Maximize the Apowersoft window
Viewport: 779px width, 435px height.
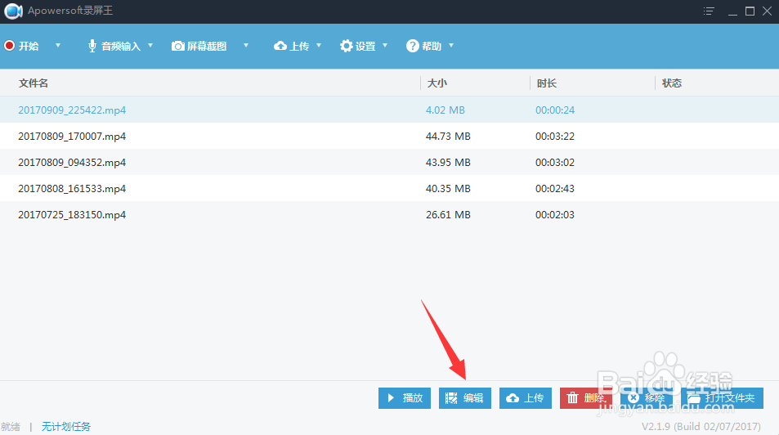pos(750,11)
